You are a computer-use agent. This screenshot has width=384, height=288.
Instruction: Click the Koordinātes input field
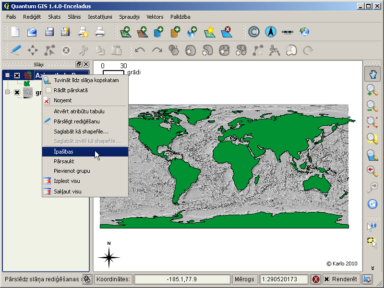[182, 279]
